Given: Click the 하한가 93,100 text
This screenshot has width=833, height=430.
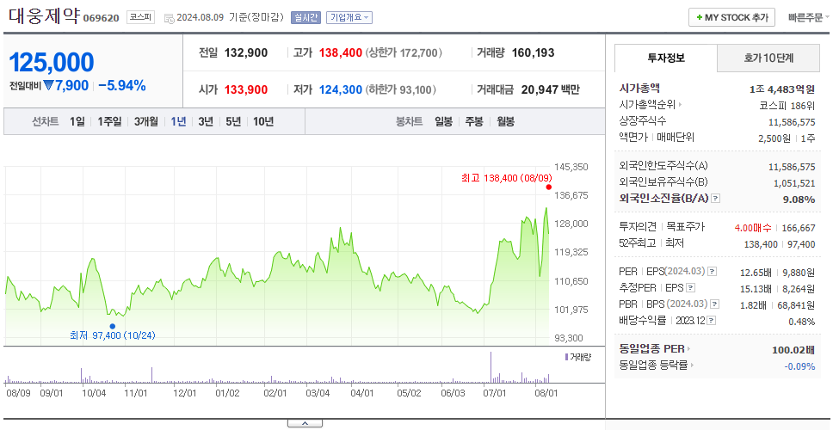Looking at the screenshot, I should coord(400,89).
